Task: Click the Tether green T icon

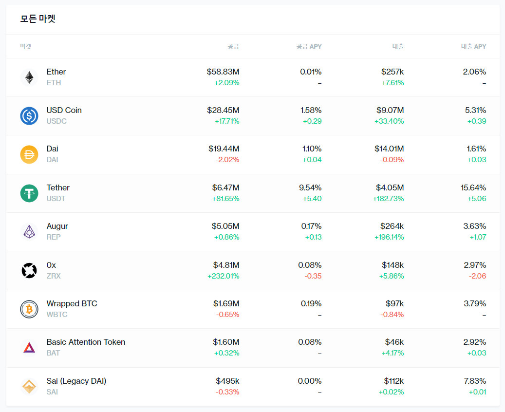Action: pos(29,193)
